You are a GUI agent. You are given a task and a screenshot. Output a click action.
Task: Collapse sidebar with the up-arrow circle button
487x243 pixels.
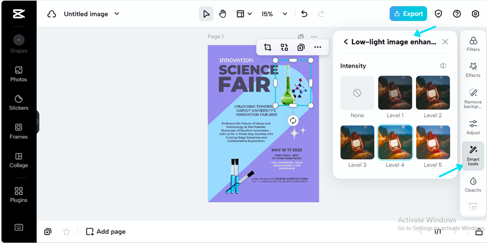[19, 40]
